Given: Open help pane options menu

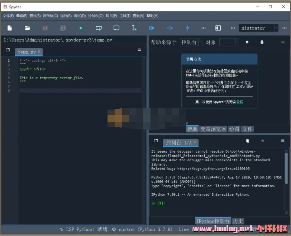Looking at the screenshot, I should [x=283, y=42].
